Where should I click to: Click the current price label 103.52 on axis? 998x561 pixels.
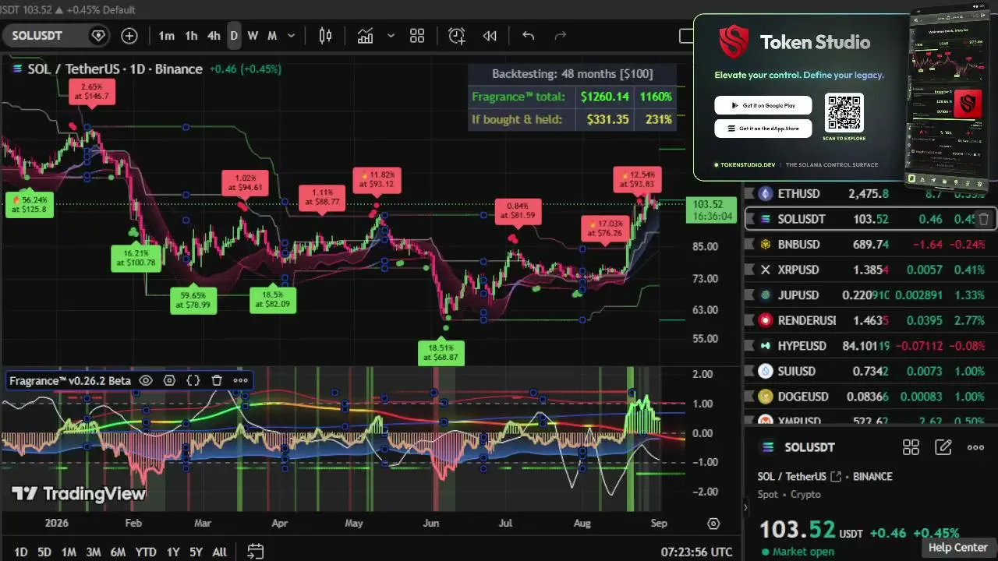click(x=711, y=210)
